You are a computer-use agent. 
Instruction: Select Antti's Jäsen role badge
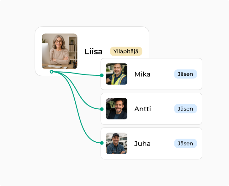(185, 109)
